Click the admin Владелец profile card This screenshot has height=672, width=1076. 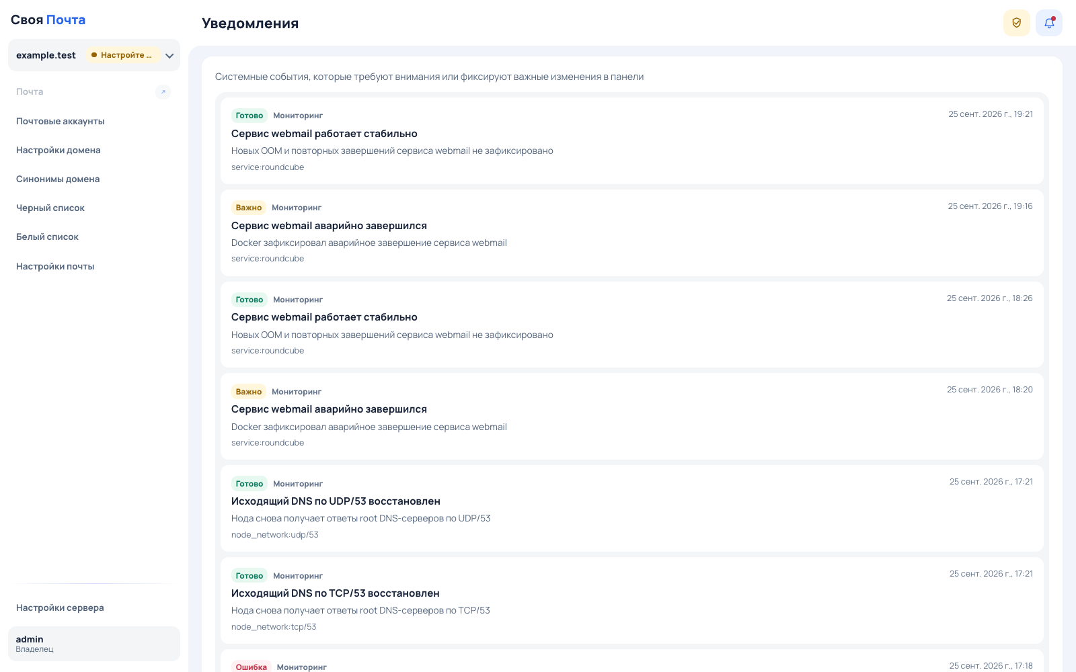pos(94,644)
